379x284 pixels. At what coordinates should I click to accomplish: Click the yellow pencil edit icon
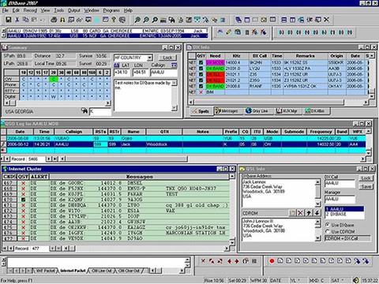[229, 32]
